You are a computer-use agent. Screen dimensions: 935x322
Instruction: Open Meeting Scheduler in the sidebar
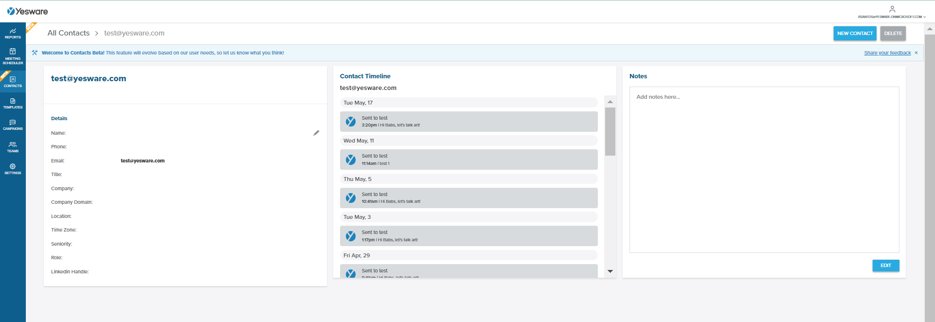tap(13, 56)
